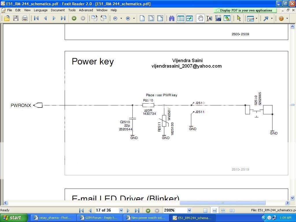Select the Fit Page icon
This screenshot has height=222, width=296.
(x=151, y=18)
